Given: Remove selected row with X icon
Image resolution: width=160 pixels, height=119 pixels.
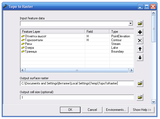Looking at the screenshot, I should tap(140, 41).
